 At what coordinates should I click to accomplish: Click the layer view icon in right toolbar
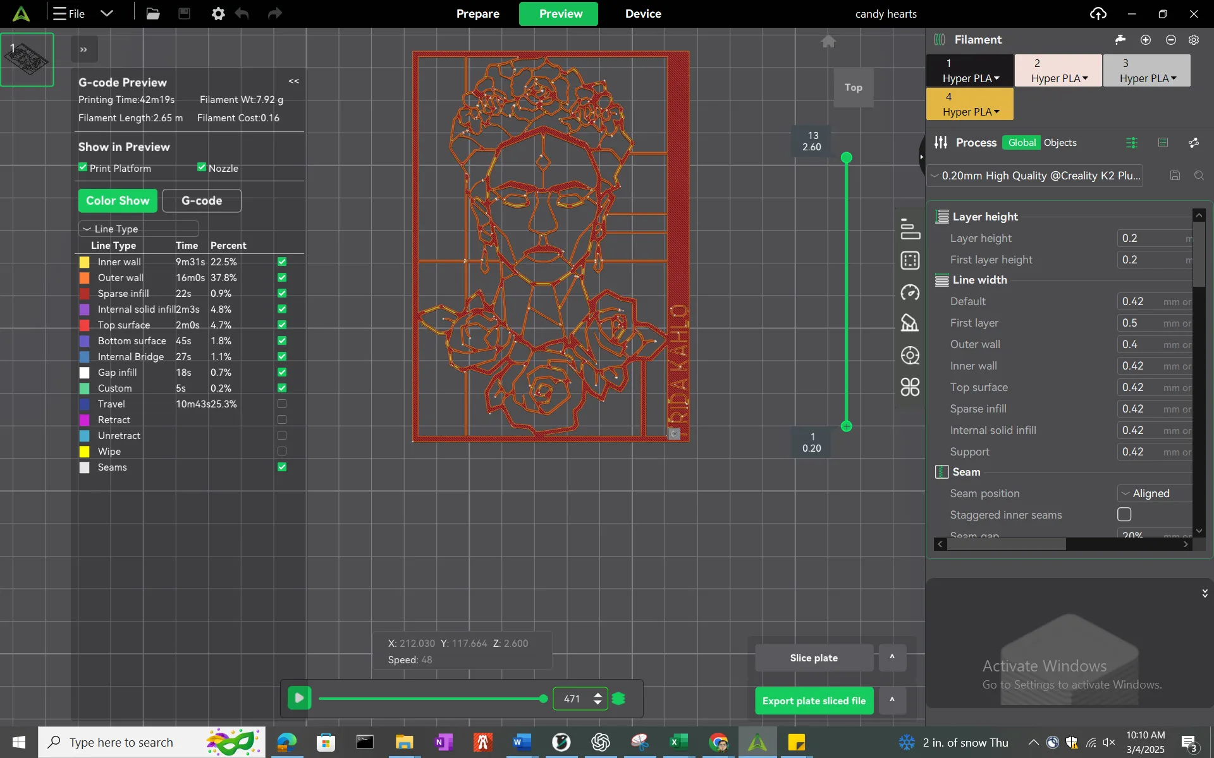pyautogui.click(x=910, y=229)
